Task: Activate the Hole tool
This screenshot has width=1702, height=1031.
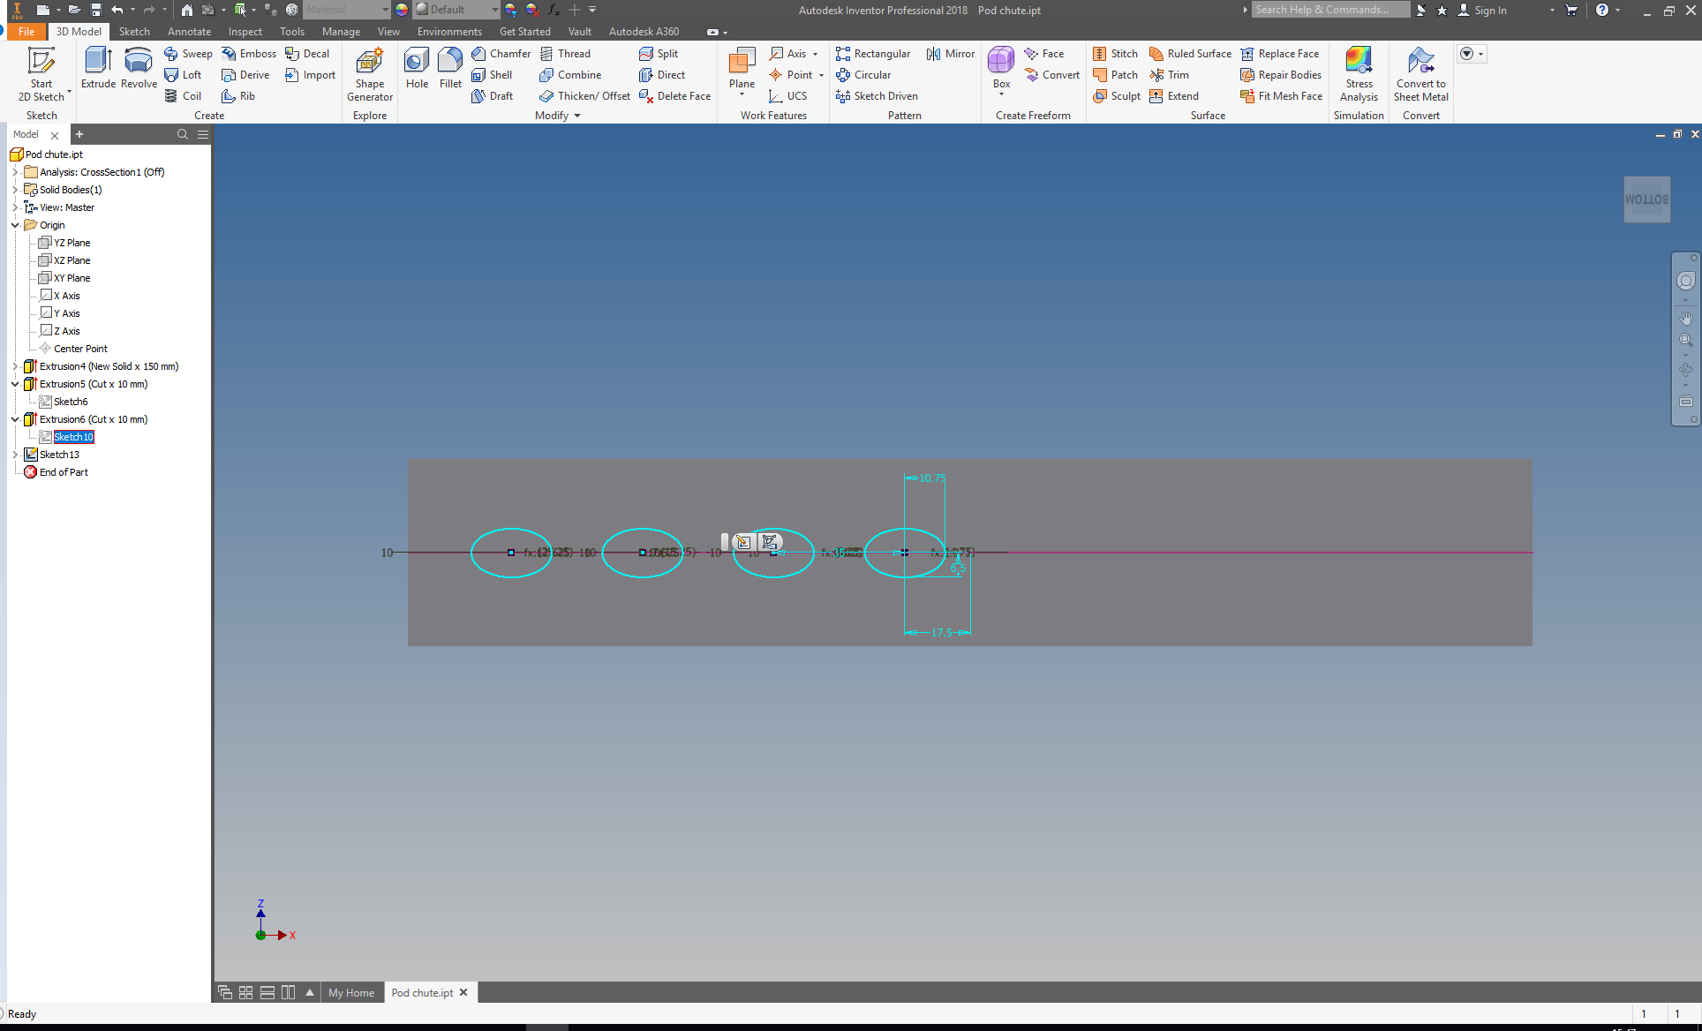Action: tap(416, 66)
